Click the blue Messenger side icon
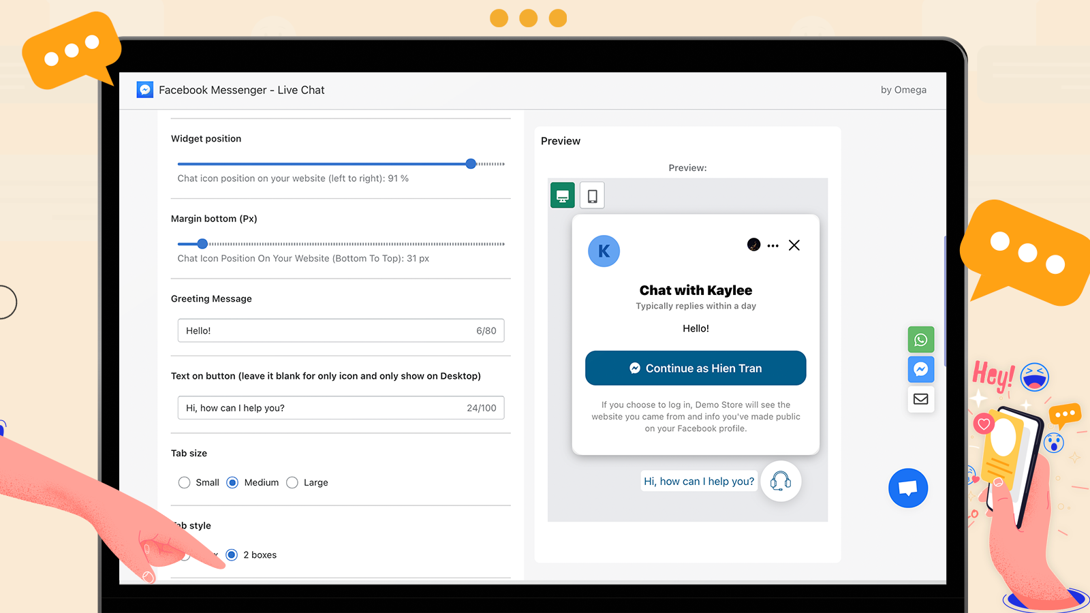 tap(921, 369)
